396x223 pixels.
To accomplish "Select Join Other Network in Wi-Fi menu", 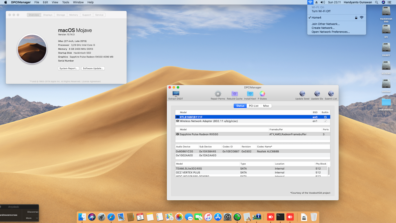I will [x=326, y=24].
